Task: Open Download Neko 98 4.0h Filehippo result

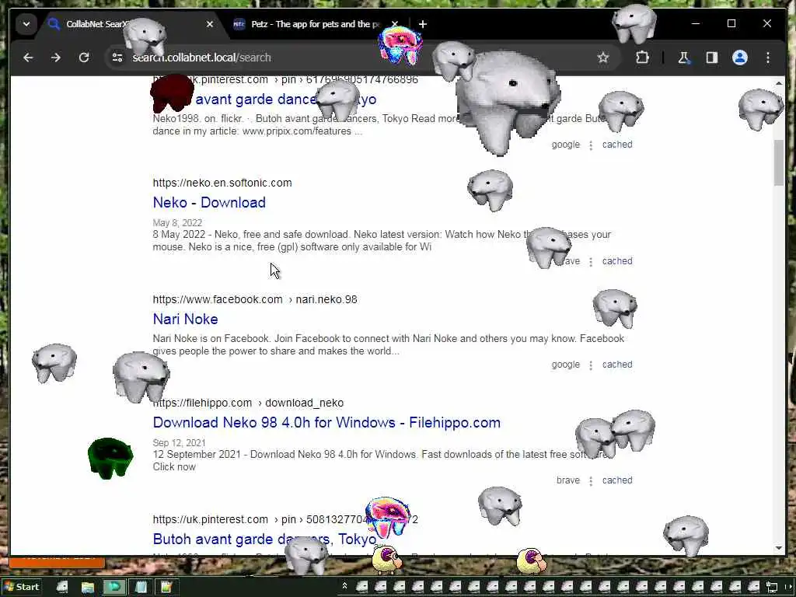Action: click(326, 422)
